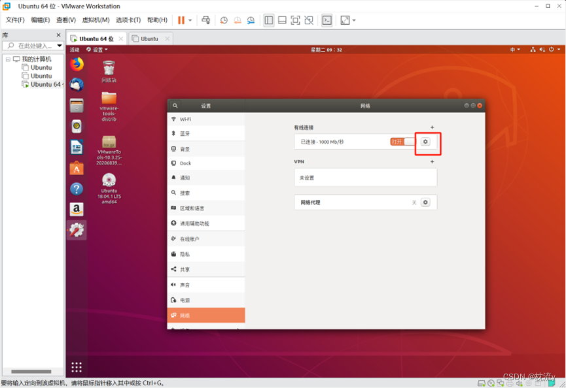Show applications grid in the dock
This screenshot has height=388, width=566.
(77, 367)
